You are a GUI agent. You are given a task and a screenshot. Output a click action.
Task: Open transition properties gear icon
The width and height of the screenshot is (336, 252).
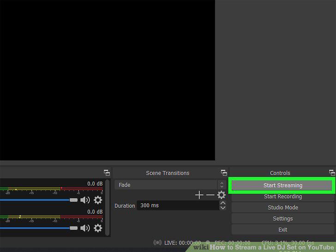221,195
